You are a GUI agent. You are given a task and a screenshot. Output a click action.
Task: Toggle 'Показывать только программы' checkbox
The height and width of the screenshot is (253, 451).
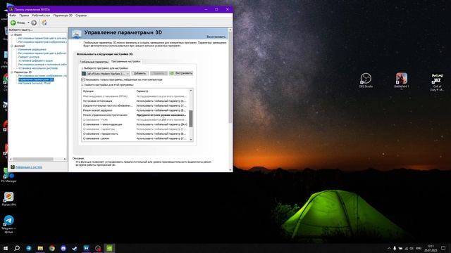point(83,79)
